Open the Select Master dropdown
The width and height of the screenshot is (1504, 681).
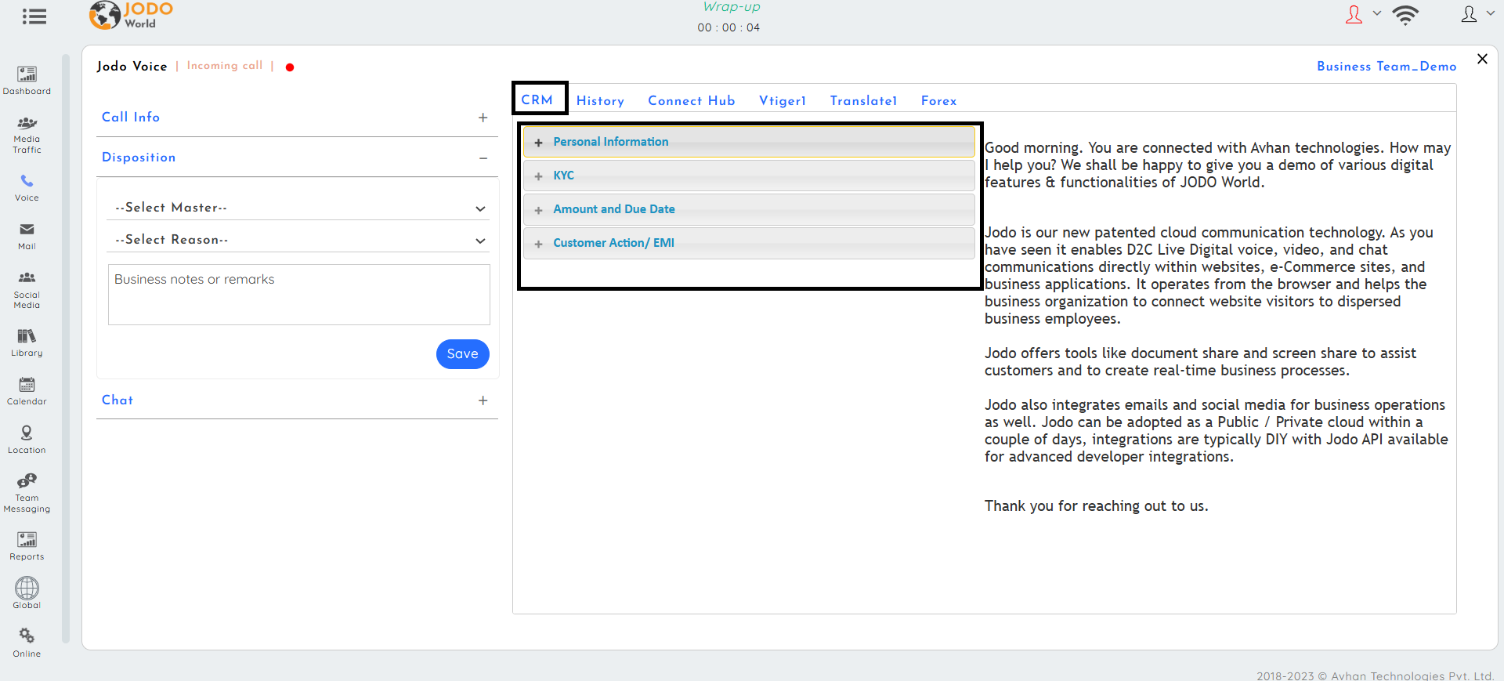298,208
